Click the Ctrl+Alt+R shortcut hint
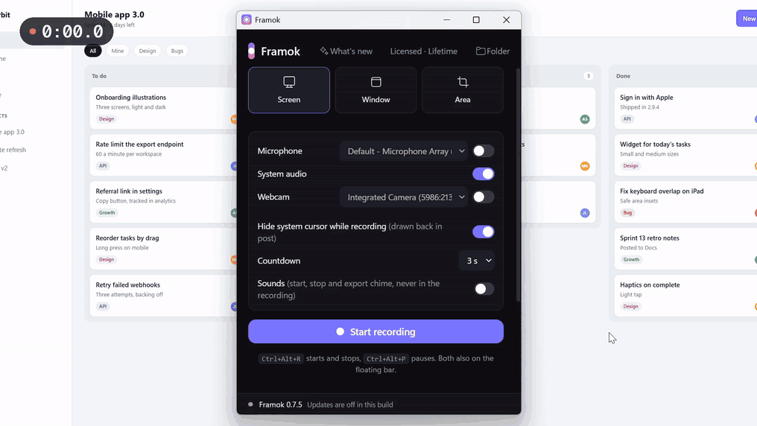757x426 pixels. pos(280,358)
